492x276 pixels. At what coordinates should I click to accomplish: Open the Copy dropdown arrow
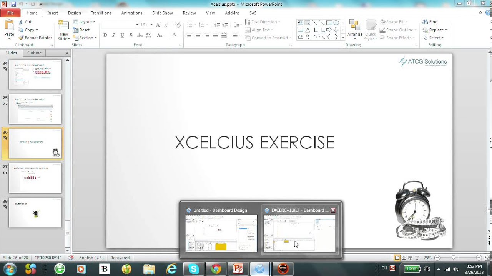[37, 30]
